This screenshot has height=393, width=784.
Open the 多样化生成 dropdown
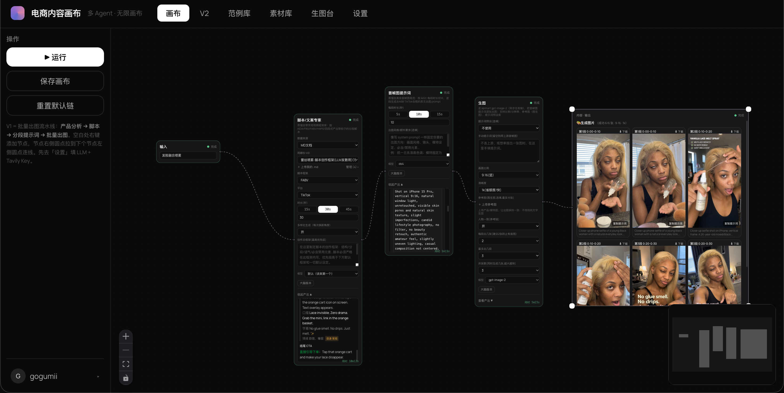click(x=328, y=232)
